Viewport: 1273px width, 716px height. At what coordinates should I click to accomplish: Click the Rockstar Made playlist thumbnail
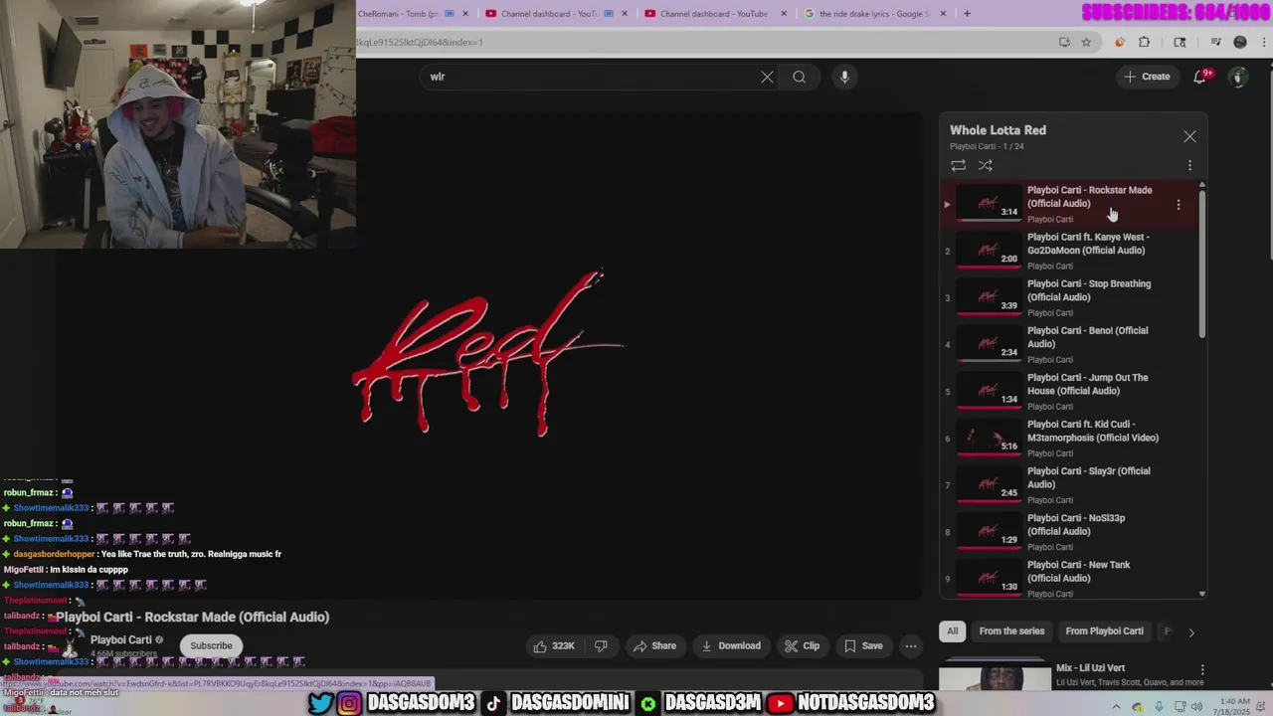click(989, 203)
